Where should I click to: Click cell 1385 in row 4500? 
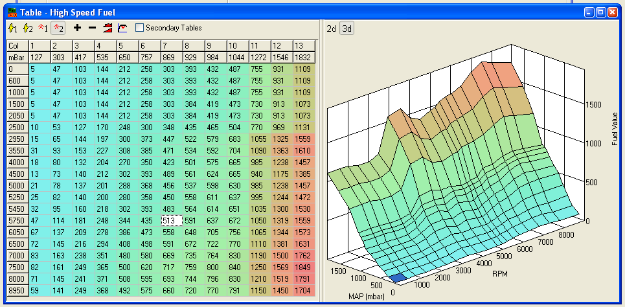click(x=304, y=174)
